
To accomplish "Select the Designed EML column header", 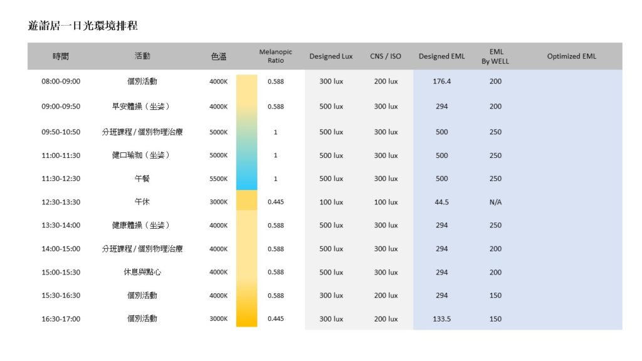I will click(442, 56).
